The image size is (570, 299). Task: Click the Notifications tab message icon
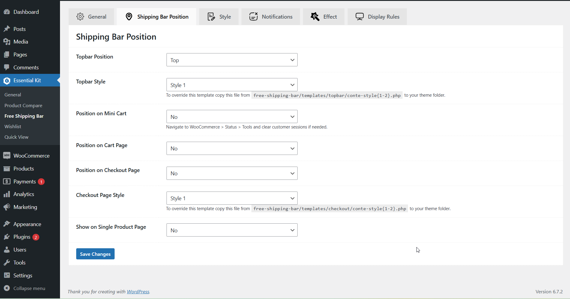pyautogui.click(x=253, y=17)
